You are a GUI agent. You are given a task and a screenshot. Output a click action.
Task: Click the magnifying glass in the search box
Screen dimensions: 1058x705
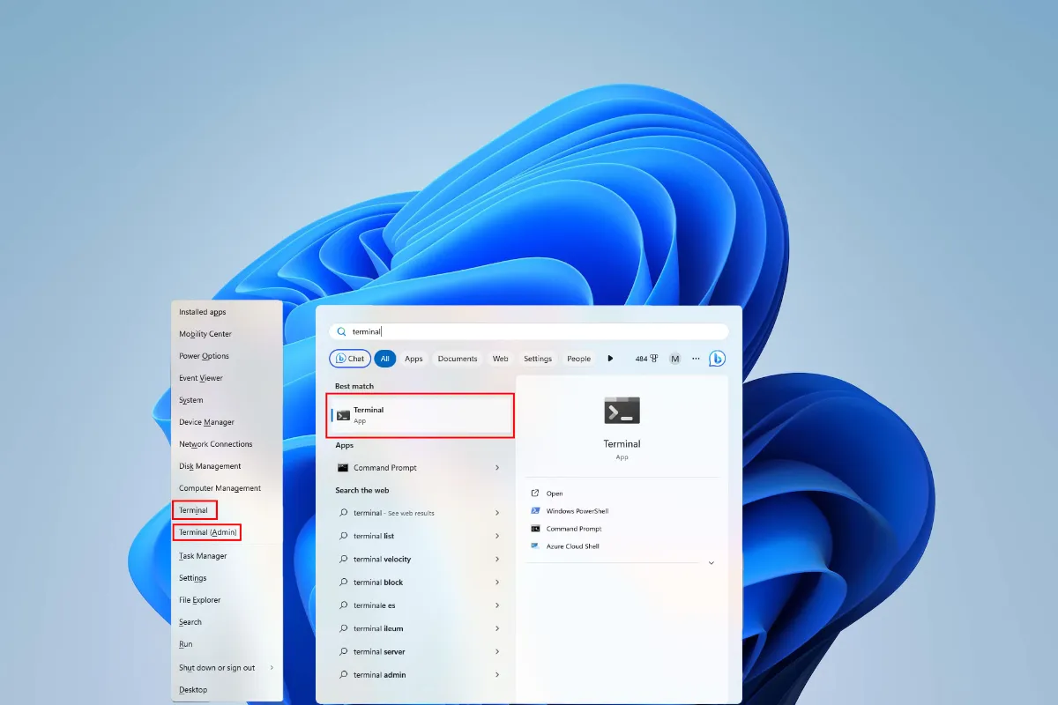tap(341, 331)
